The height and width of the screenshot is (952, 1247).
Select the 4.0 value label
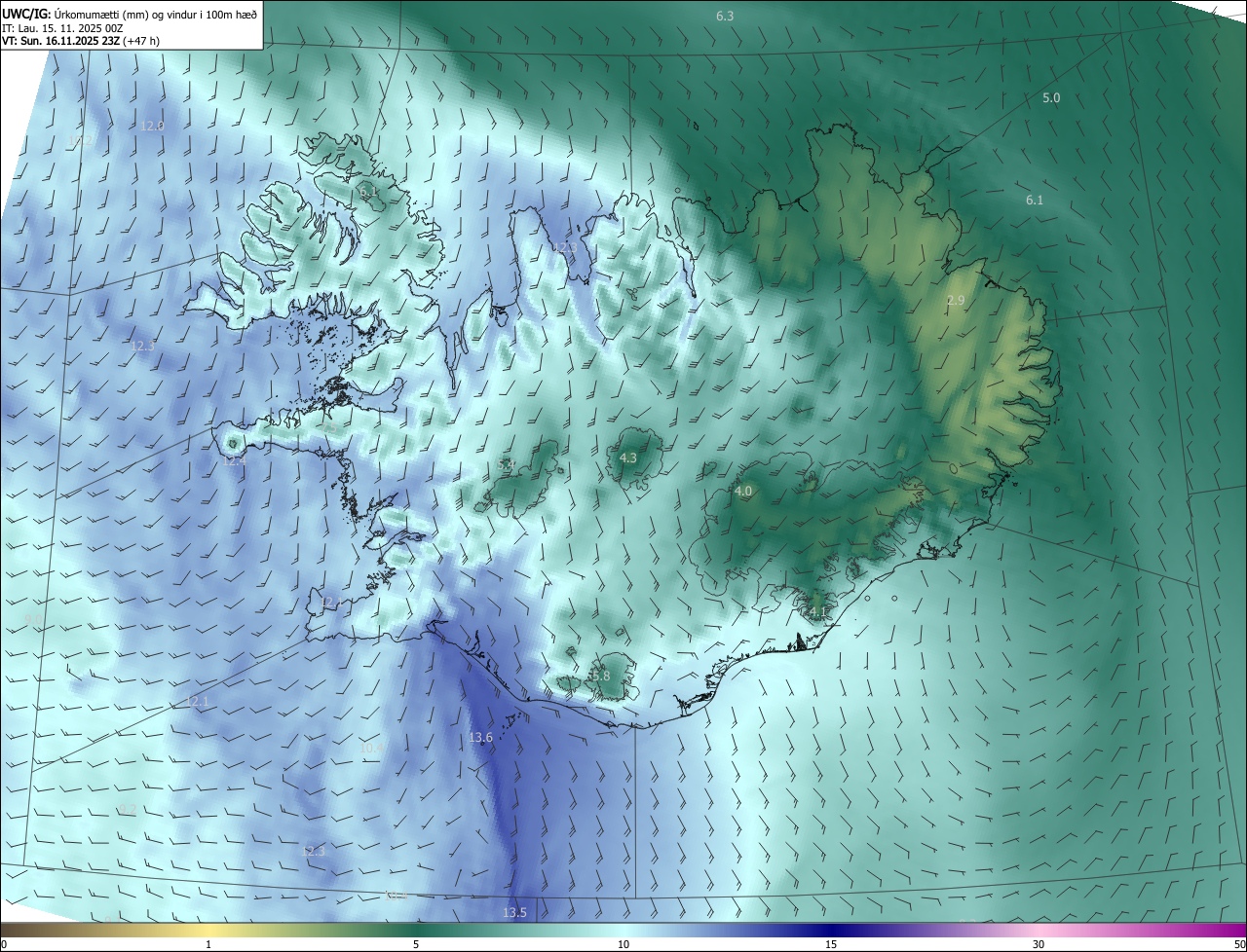pos(743,492)
